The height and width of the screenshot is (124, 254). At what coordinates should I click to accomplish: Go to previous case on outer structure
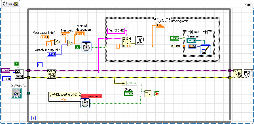(155, 19)
